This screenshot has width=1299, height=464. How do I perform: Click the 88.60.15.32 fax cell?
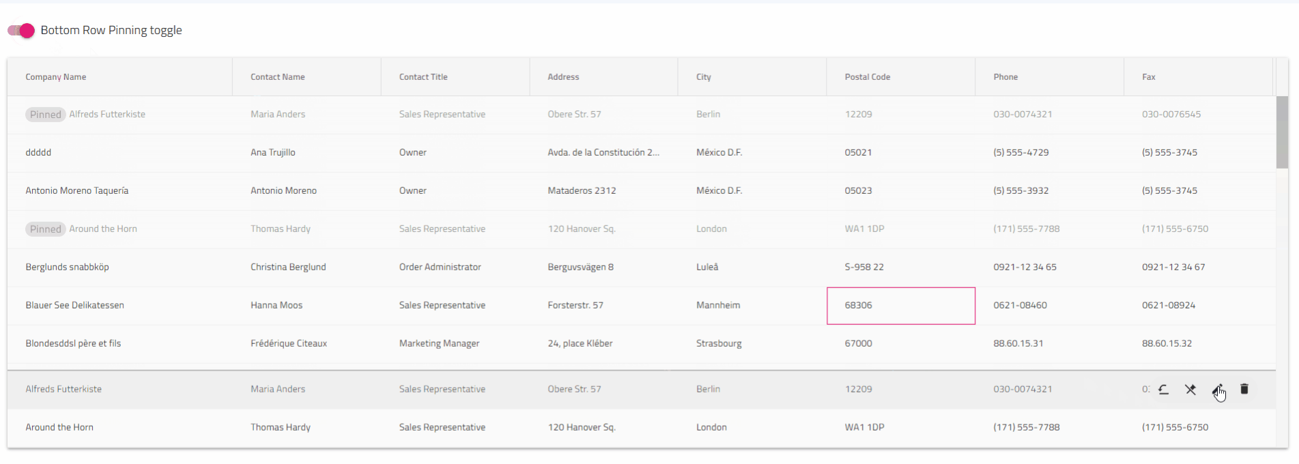coord(1167,344)
